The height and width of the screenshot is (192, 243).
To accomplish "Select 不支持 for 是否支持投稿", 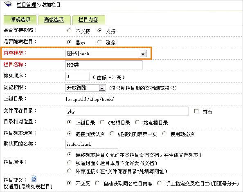I will [69, 31].
